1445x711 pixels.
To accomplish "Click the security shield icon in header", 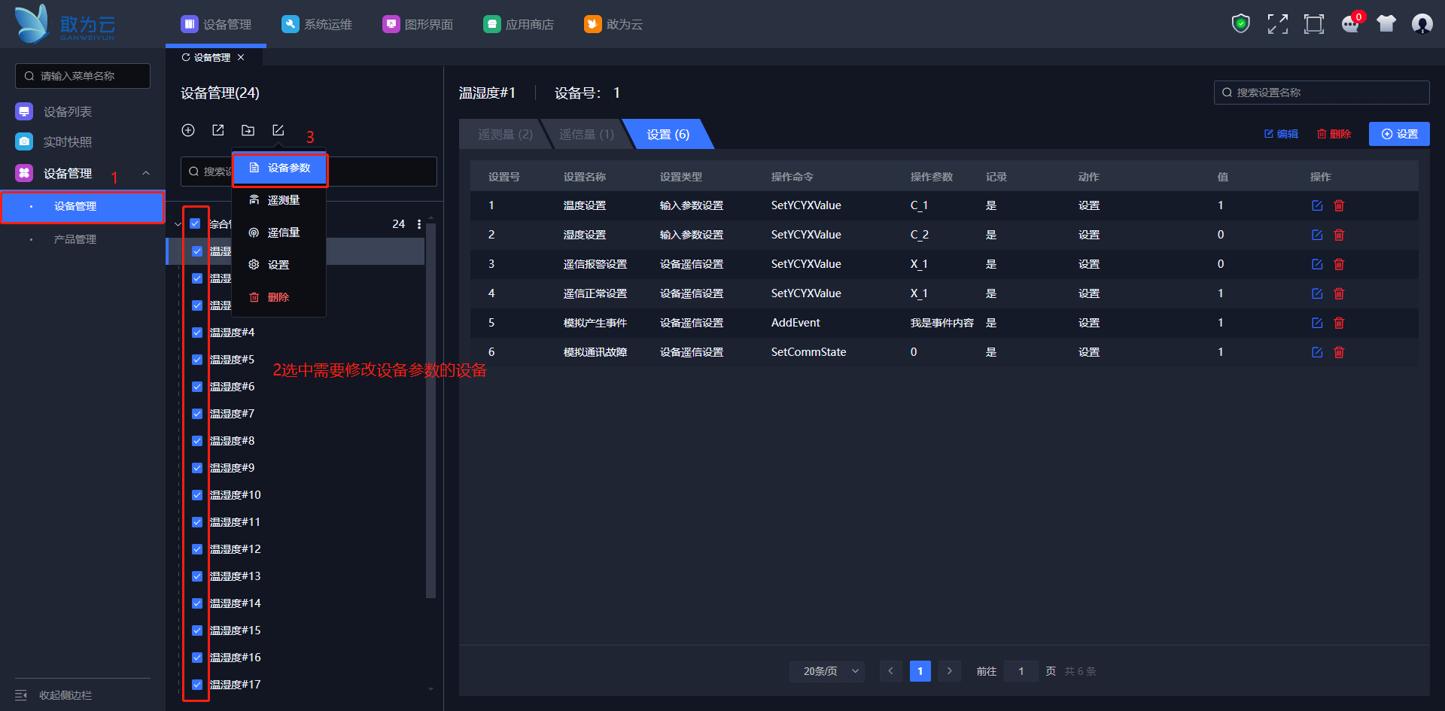I will click(x=1240, y=24).
